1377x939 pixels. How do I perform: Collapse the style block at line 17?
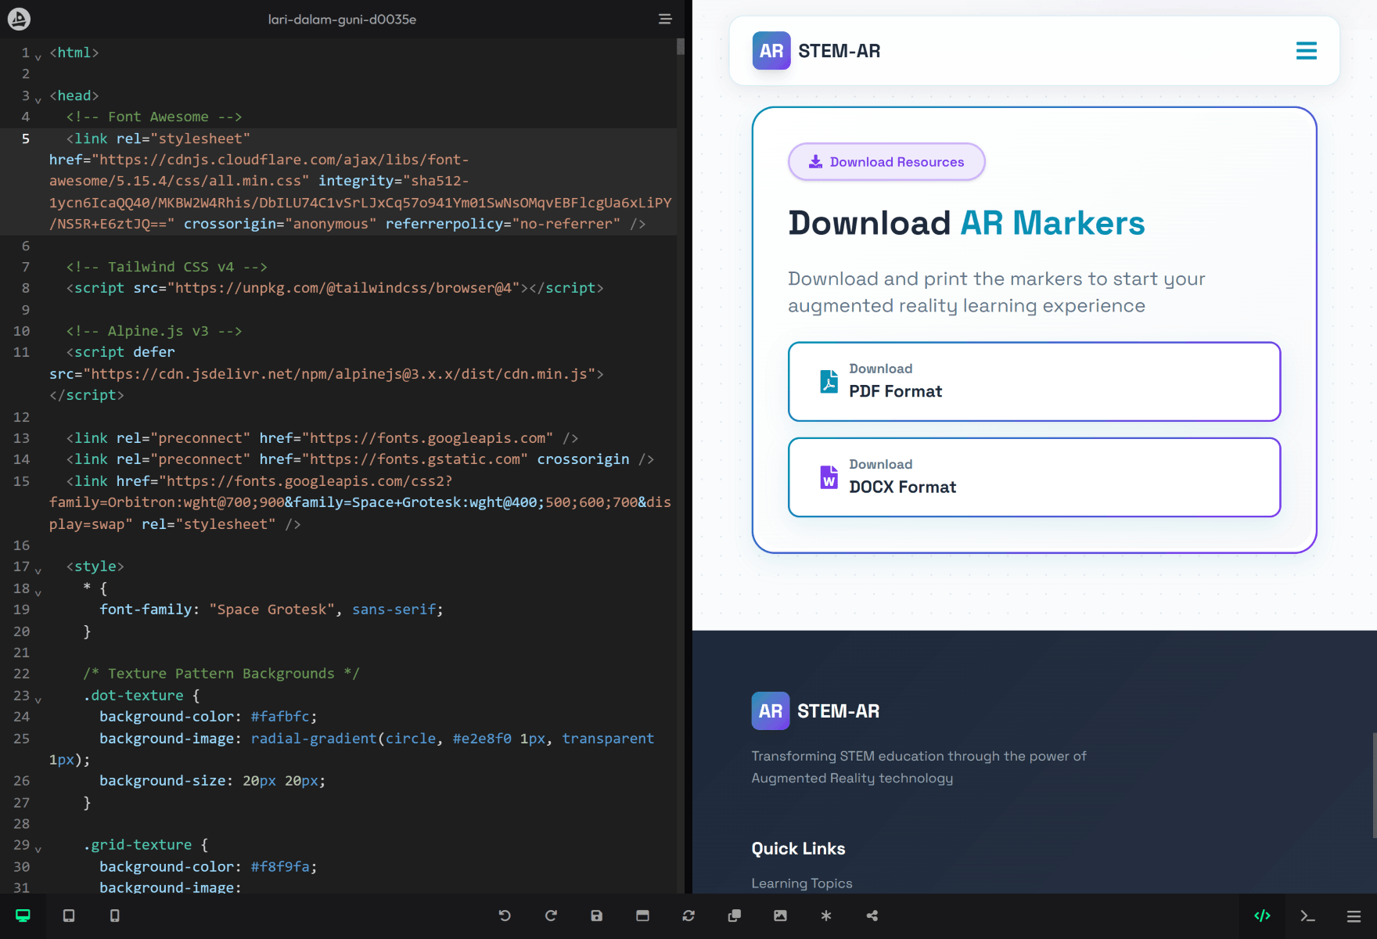[x=38, y=570]
